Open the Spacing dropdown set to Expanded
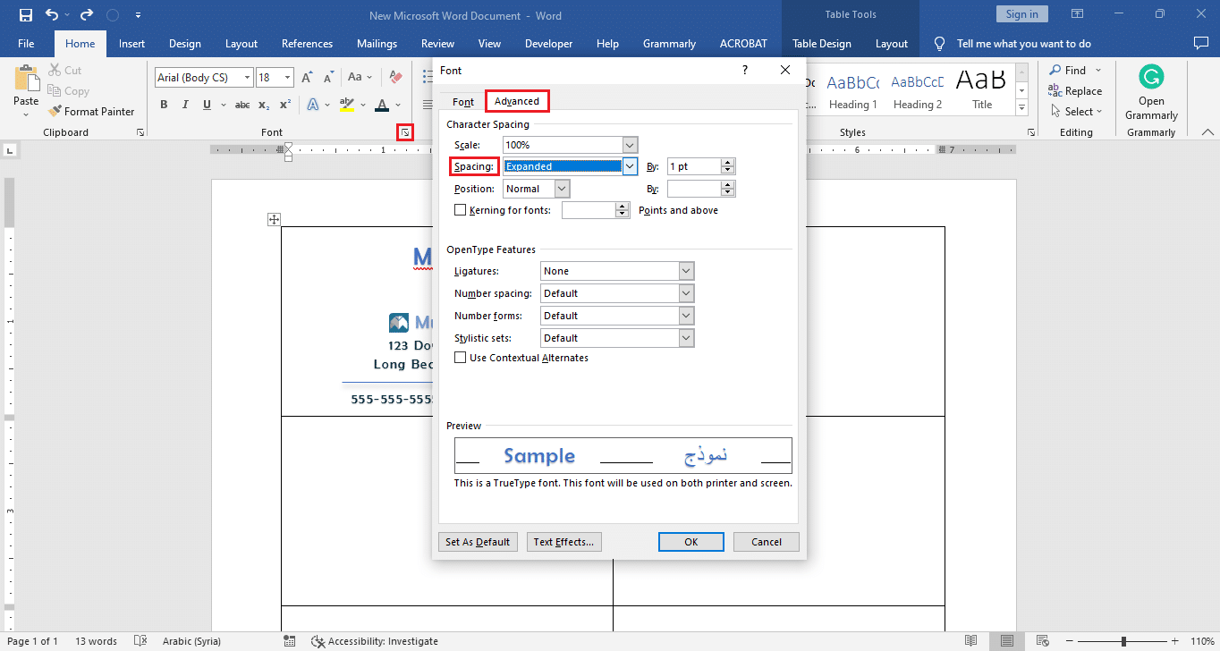 point(630,166)
